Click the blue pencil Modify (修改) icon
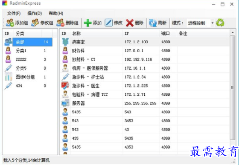 pyautogui.click(x=109, y=23)
